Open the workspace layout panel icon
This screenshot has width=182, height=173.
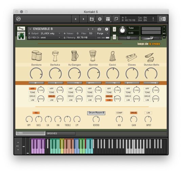(108, 19)
